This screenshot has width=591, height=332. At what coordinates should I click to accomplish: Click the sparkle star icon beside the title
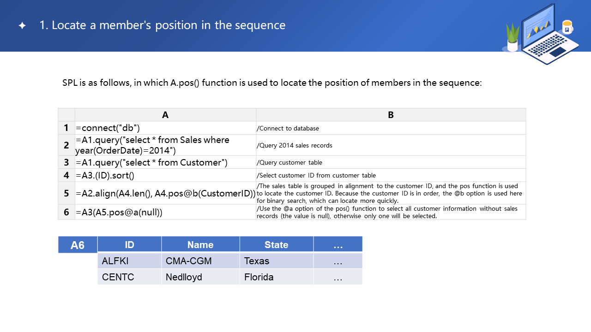click(x=22, y=26)
